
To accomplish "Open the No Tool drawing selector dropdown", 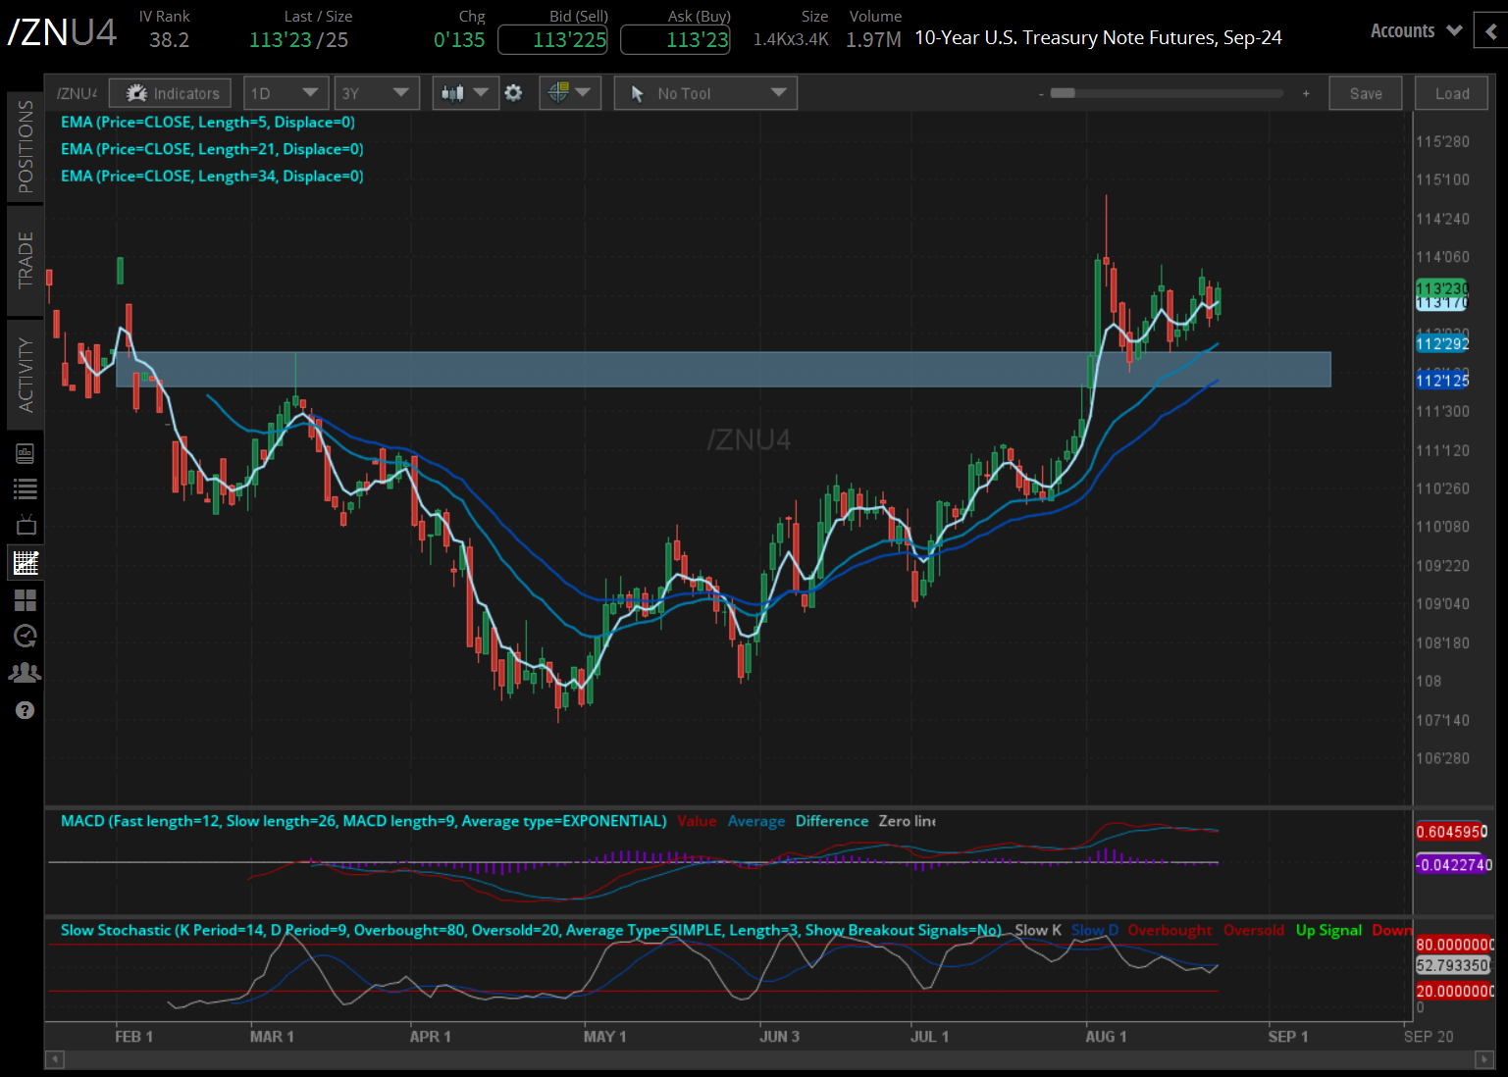I will pos(705,93).
